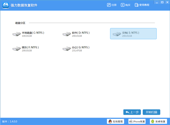Select the drive icon for G: partition

(x=67, y=49)
